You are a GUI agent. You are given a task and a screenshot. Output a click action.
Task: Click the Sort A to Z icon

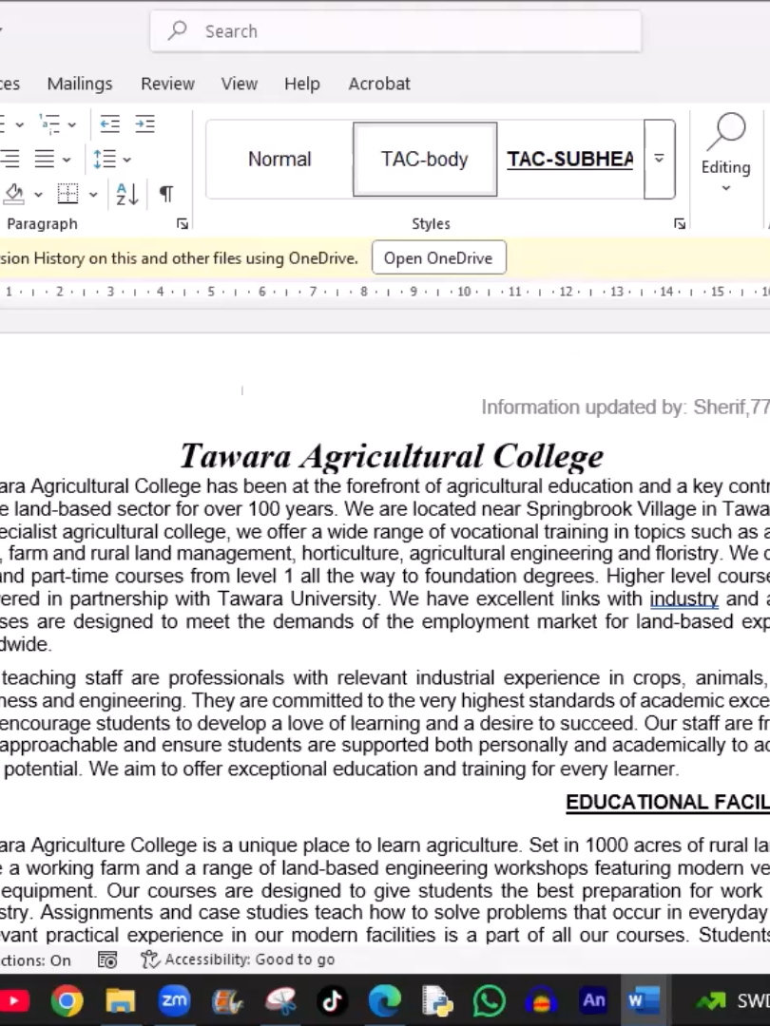point(126,194)
